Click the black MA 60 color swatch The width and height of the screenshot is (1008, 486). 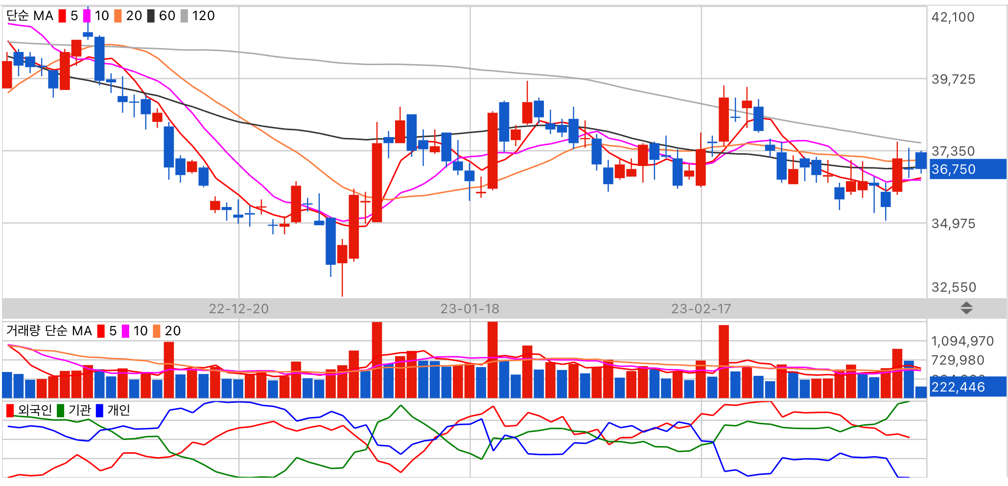pyautogui.click(x=151, y=16)
